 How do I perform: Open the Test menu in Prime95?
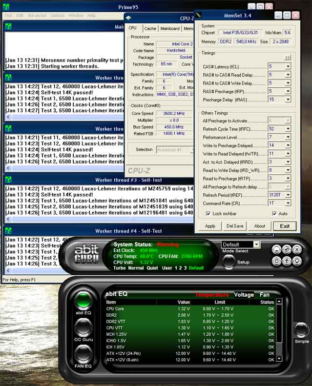click(x=8, y=16)
